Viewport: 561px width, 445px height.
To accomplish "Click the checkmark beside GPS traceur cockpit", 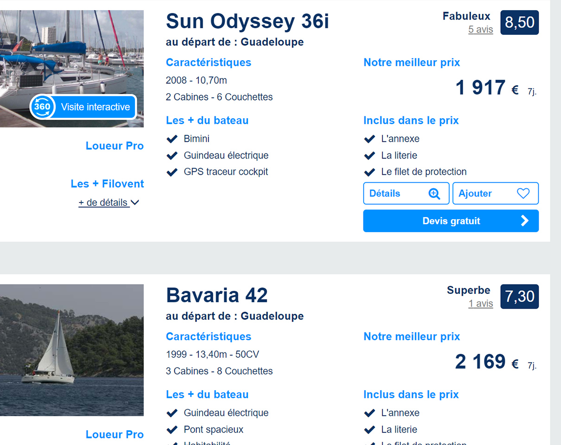I will [172, 172].
